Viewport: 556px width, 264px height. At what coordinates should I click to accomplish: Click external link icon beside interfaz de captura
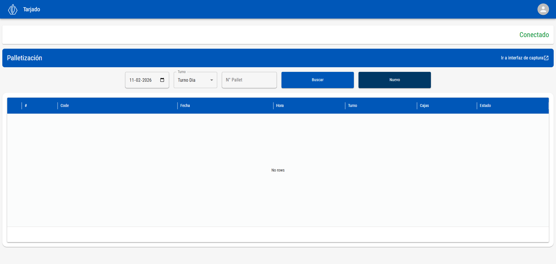546,58
